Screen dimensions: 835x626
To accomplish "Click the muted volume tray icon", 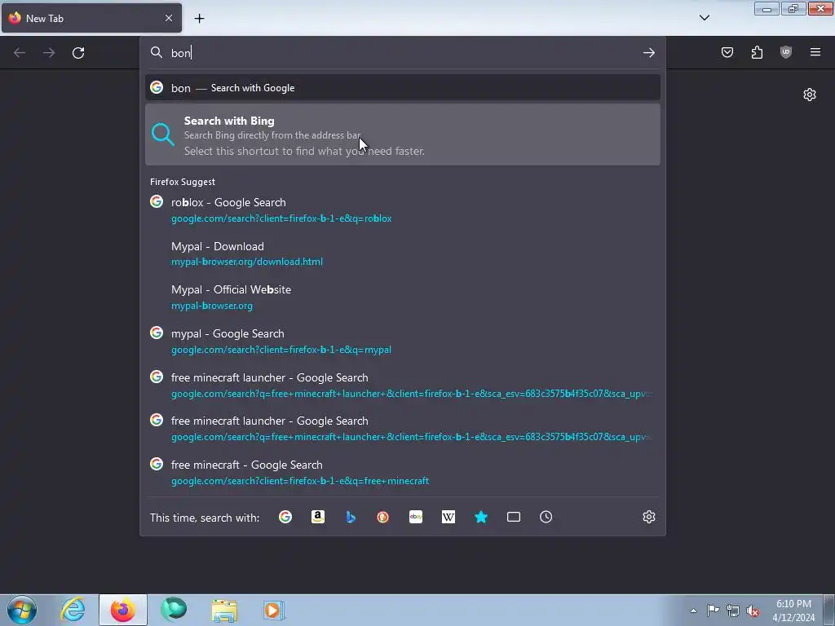I will click(x=753, y=611).
